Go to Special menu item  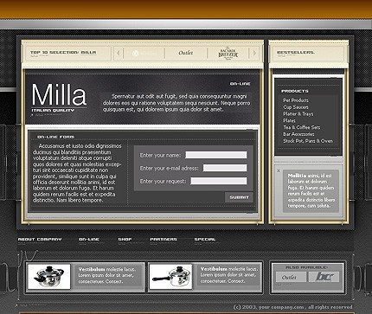pyautogui.click(x=205, y=240)
